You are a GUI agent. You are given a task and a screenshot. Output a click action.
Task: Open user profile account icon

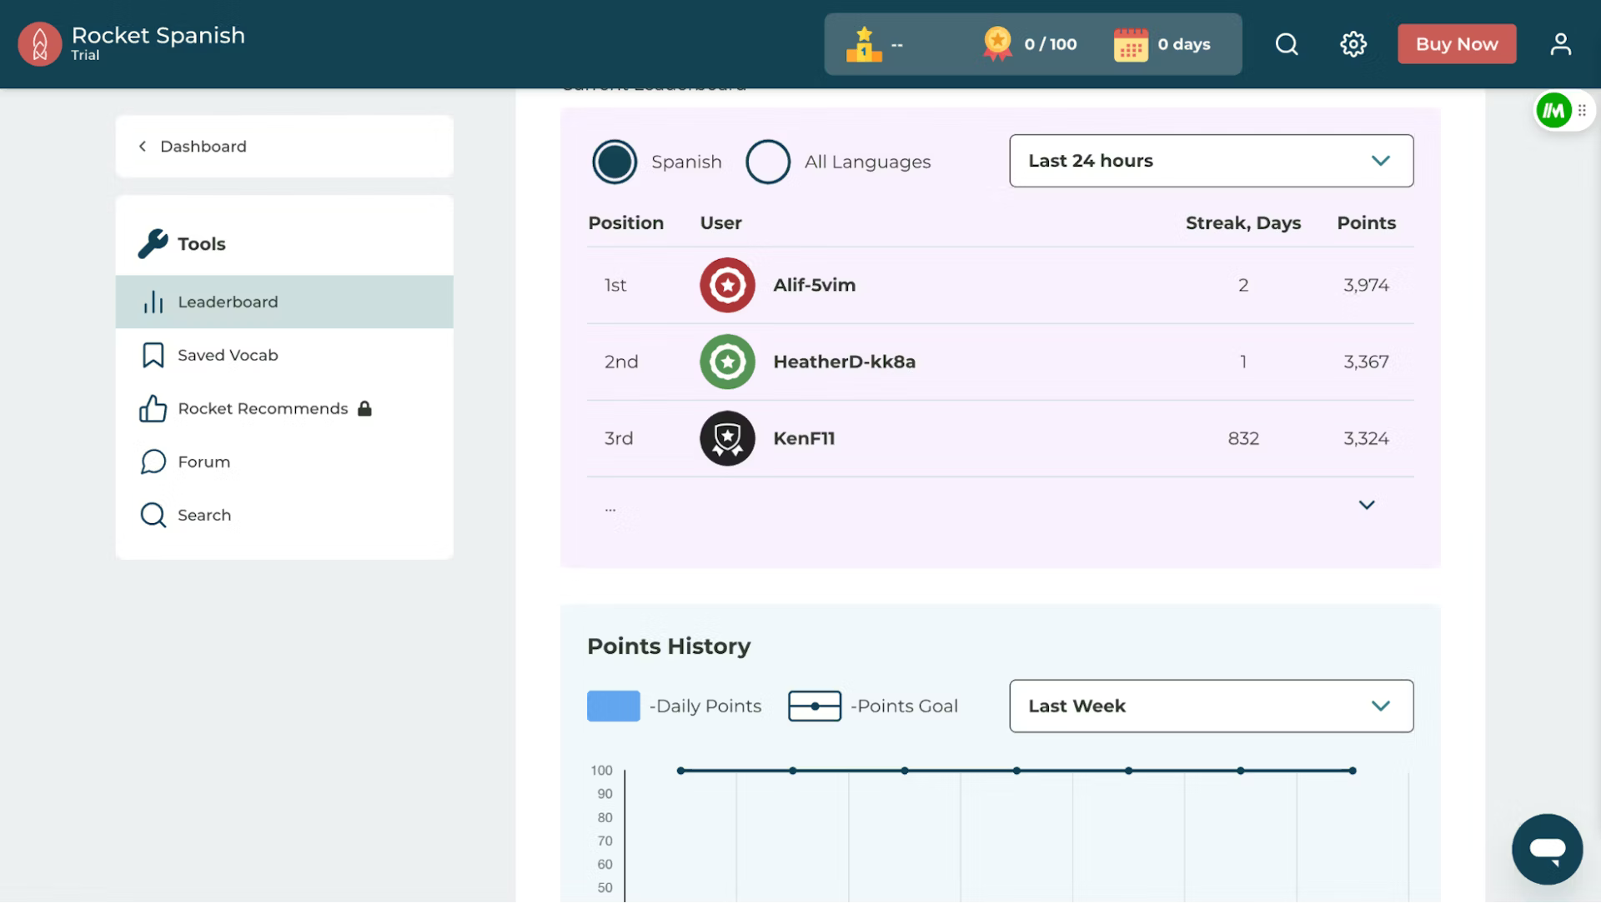point(1560,44)
